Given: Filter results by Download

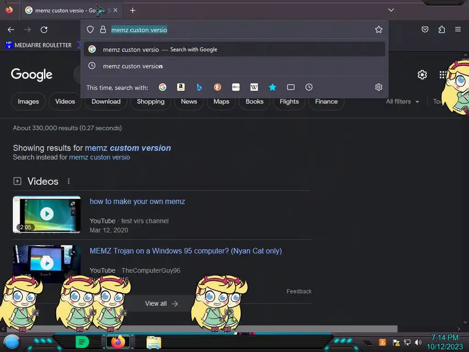Looking at the screenshot, I should (x=106, y=101).
